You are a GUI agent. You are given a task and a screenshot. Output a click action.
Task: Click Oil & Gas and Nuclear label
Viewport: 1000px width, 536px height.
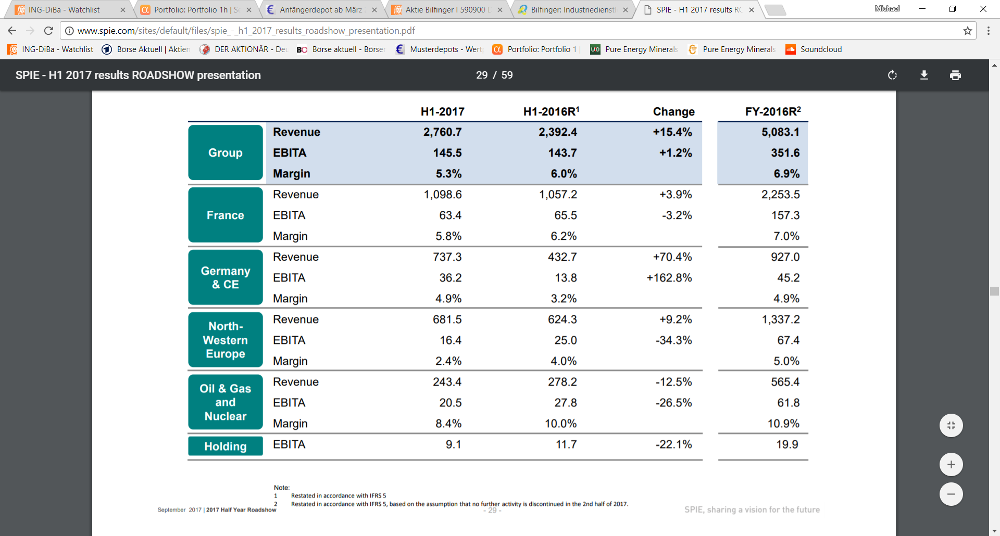[x=226, y=402]
